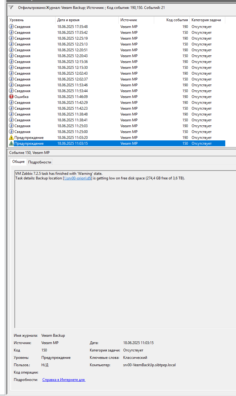Click the info icon at 11:25:00
Viewport: 236px width, 396px height.
coord(11,132)
